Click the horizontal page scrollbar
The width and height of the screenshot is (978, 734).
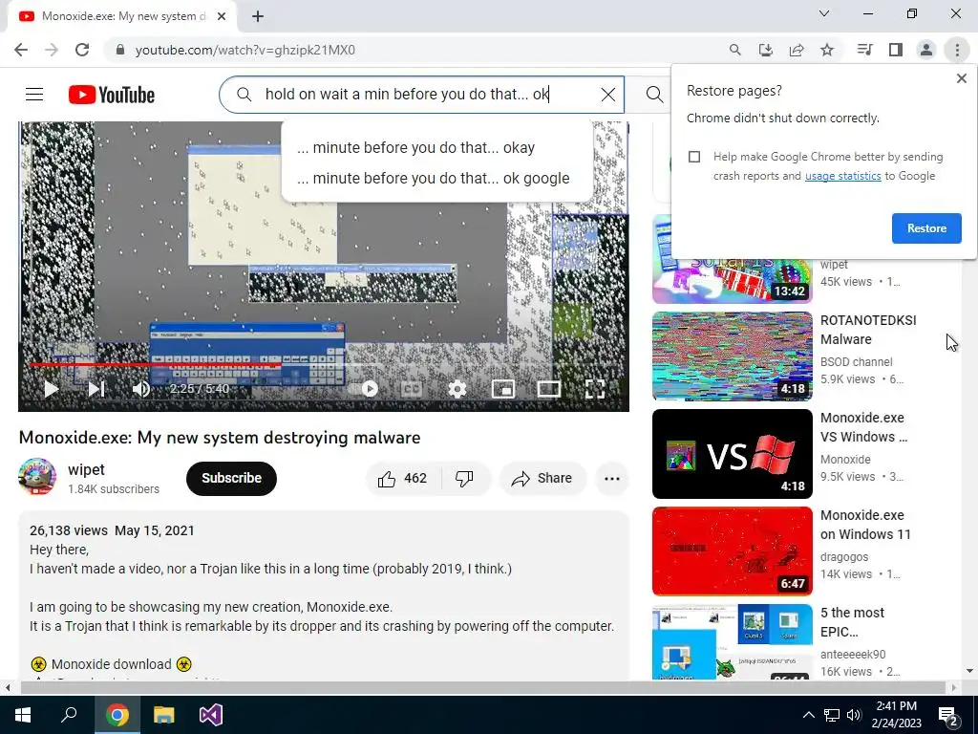483,688
